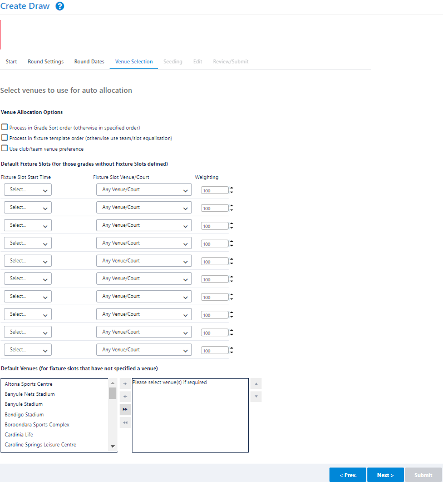443x482 pixels.
Task: Click the Next button
Action: pyautogui.click(x=386, y=475)
